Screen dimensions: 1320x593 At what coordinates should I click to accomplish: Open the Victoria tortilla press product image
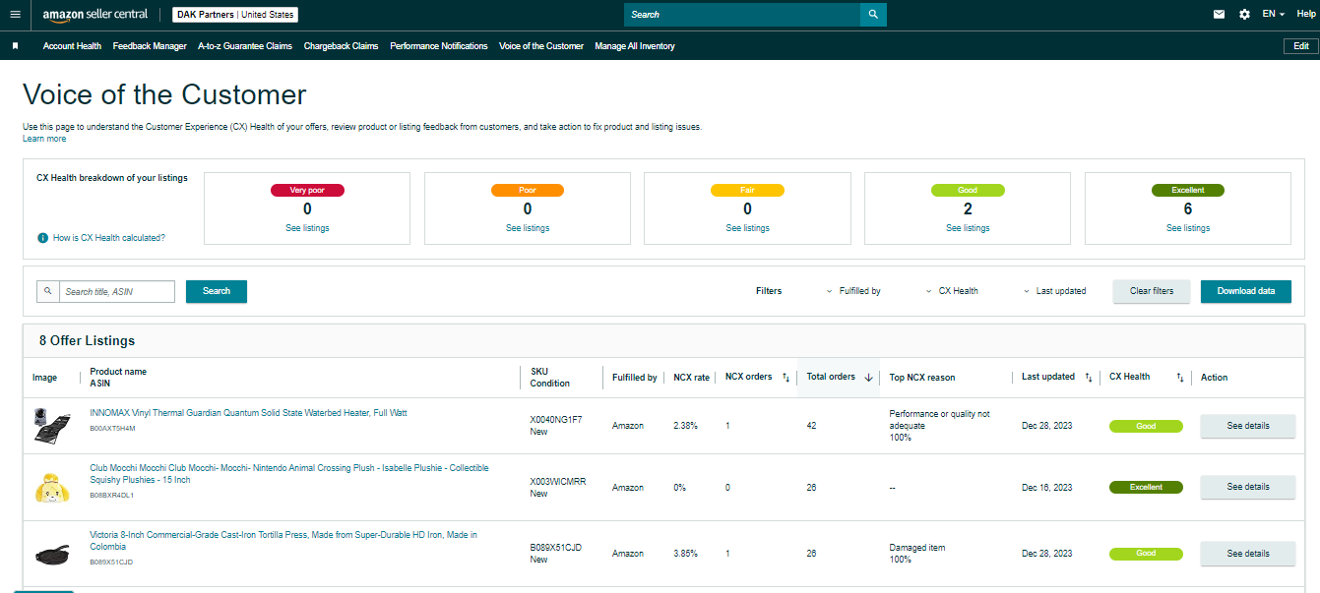[50, 554]
